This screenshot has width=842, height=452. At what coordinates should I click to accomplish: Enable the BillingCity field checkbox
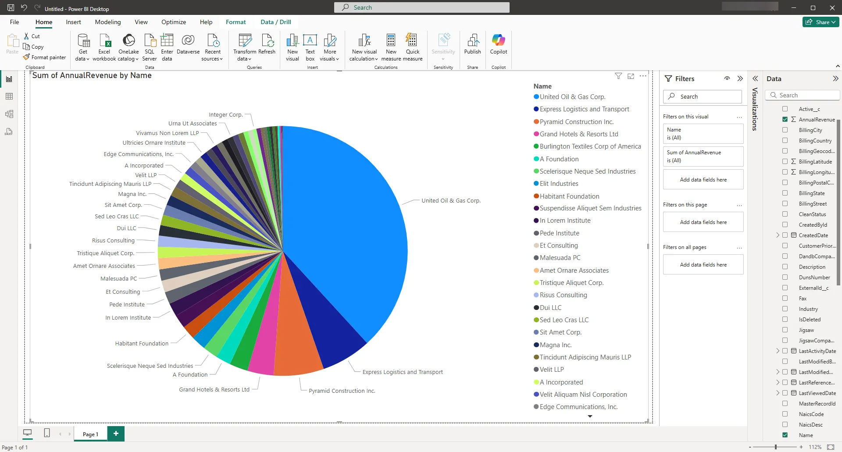pos(785,130)
